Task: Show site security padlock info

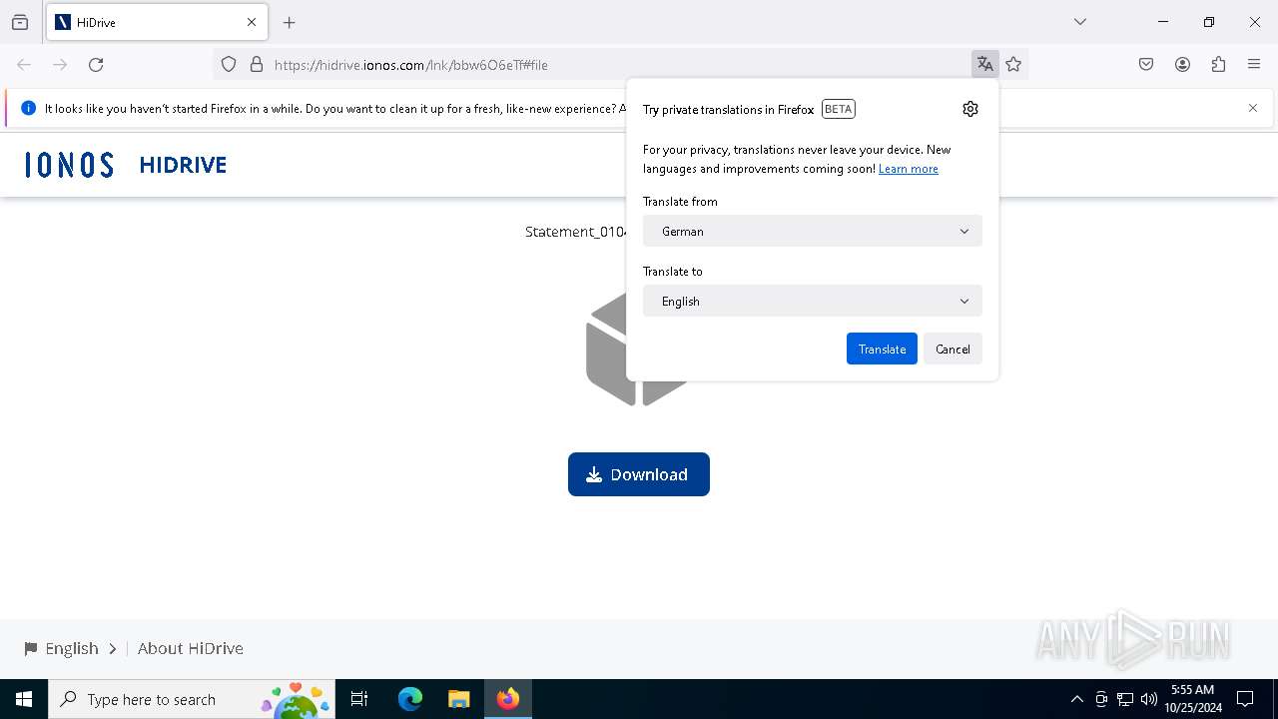Action: point(257,65)
